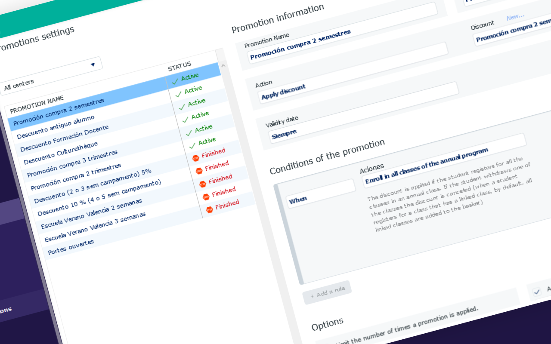Select Descuento (2 o 3 sem campamento) 5% promotion
This screenshot has width=551, height=344.
point(93,187)
